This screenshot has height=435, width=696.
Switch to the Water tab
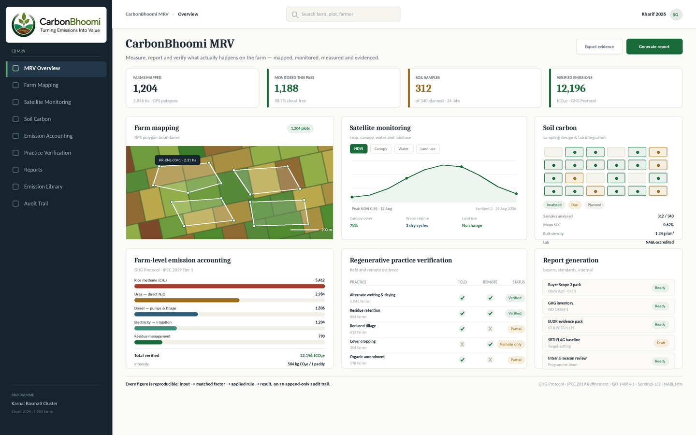[x=404, y=149]
